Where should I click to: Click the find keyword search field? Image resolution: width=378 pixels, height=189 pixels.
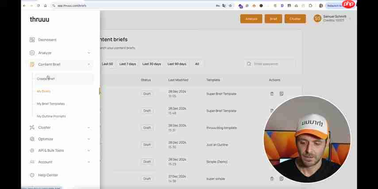click(x=270, y=64)
